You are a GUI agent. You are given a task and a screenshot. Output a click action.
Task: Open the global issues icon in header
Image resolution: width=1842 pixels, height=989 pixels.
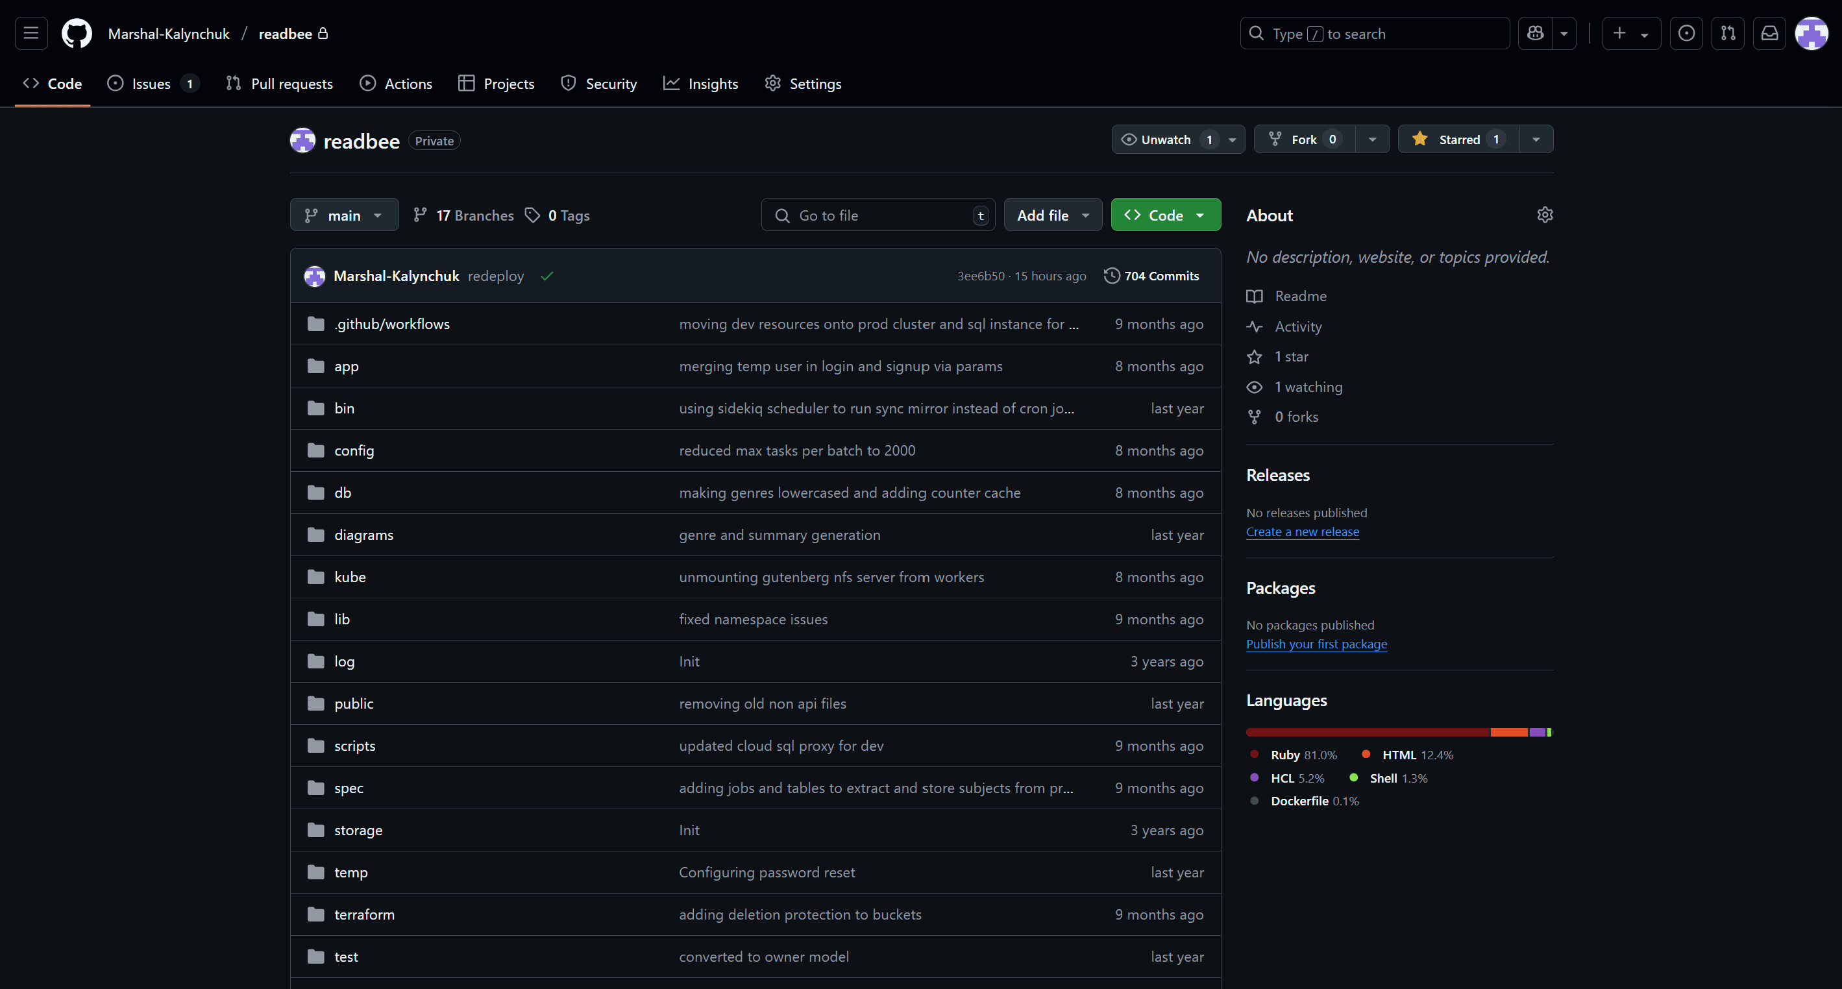click(x=1686, y=33)
